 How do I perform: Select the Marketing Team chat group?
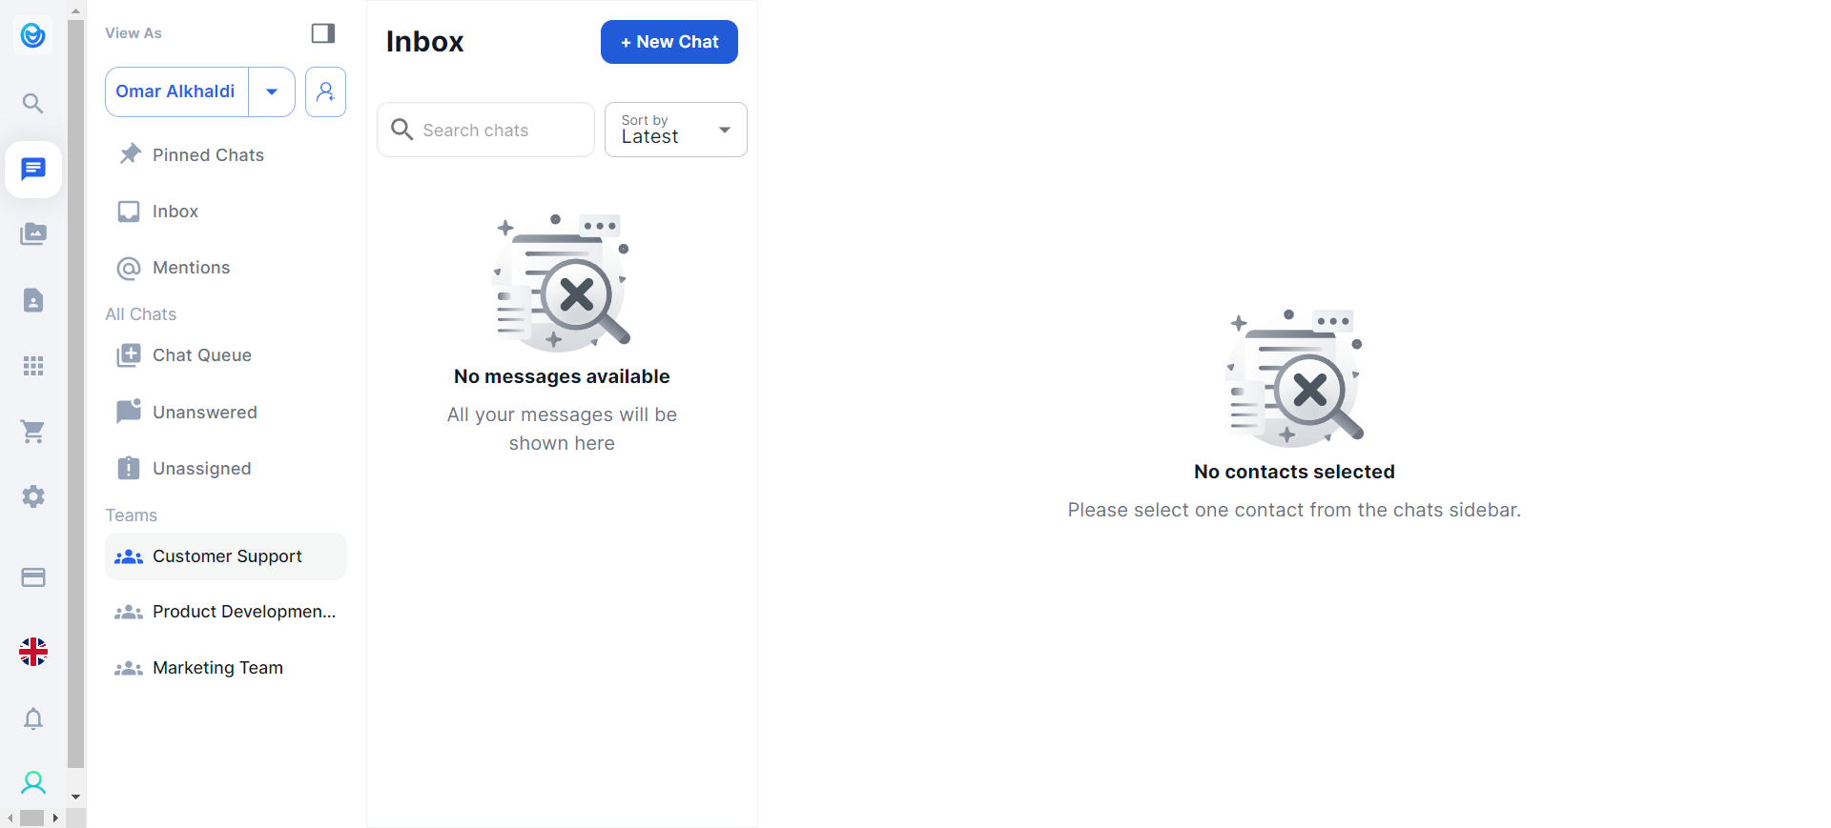[x=217, y=668]
